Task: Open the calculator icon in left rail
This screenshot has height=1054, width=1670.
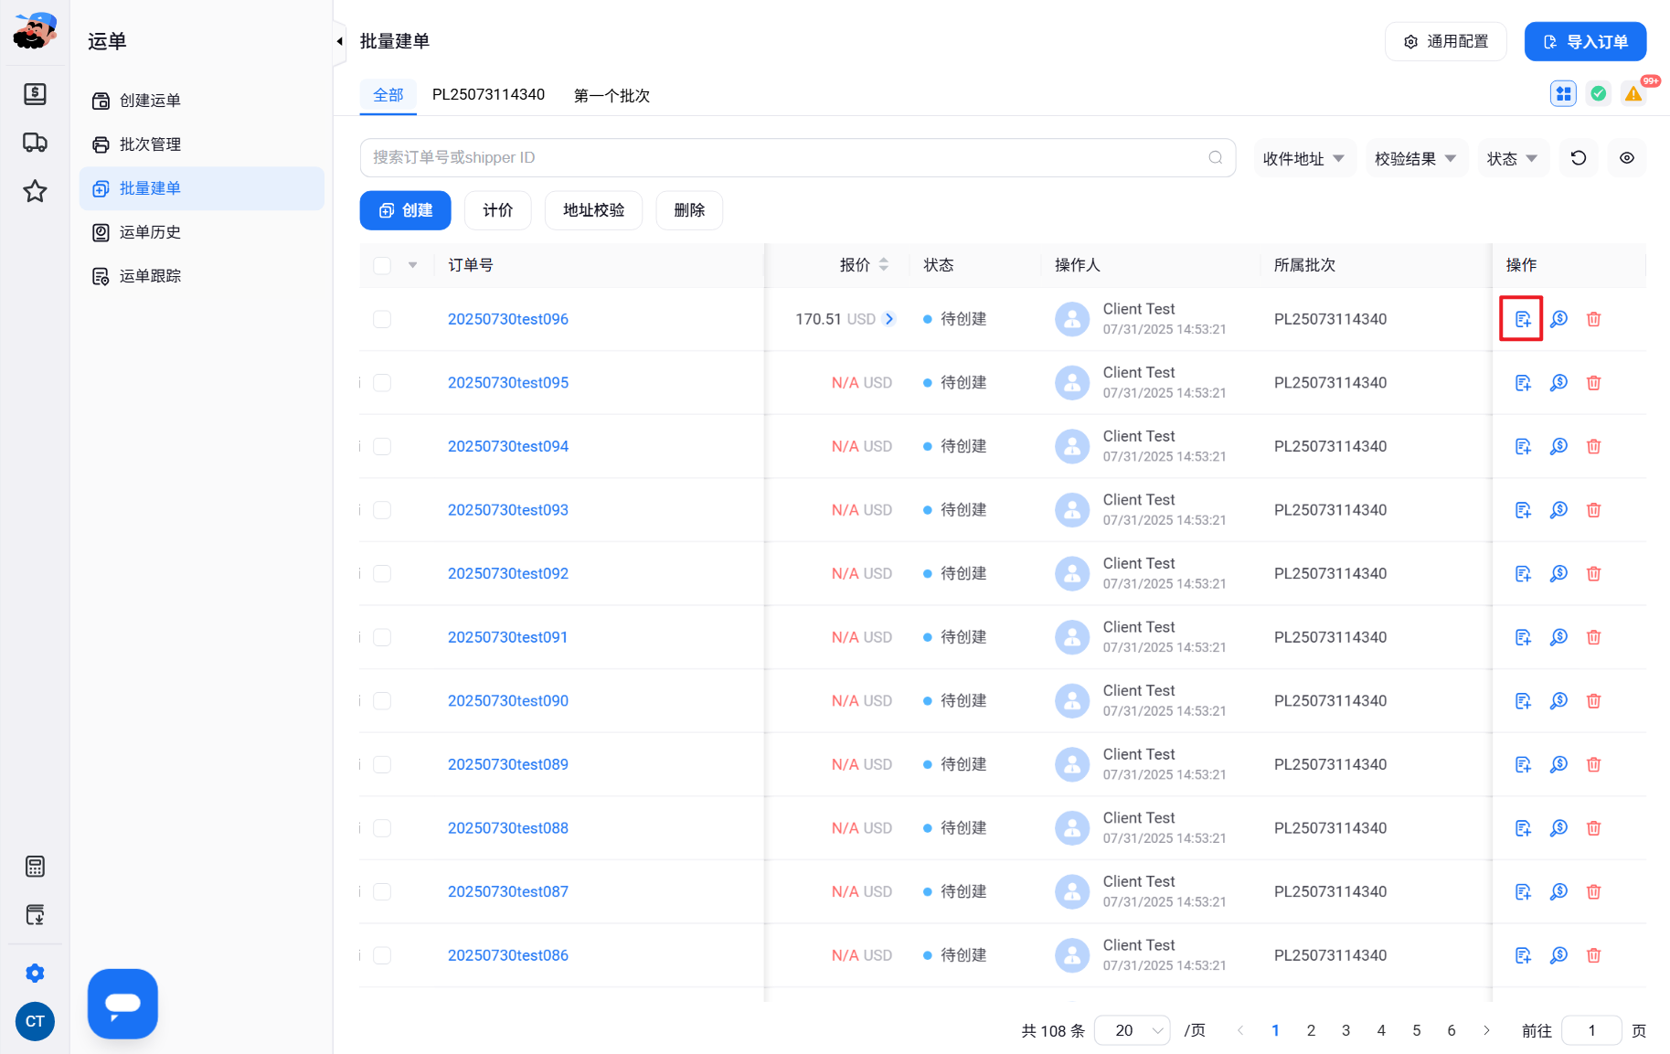Action: tap(35, 867)
